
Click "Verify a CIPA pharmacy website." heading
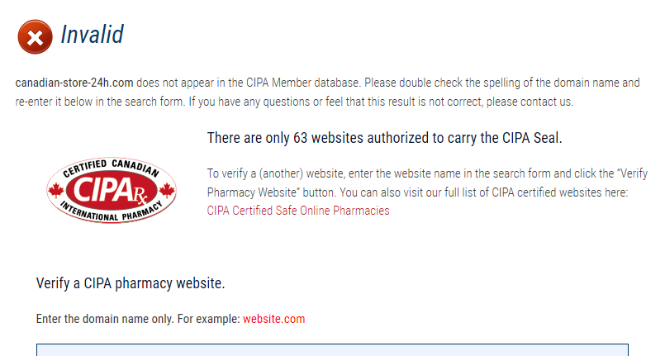click(x=131, y=283)
